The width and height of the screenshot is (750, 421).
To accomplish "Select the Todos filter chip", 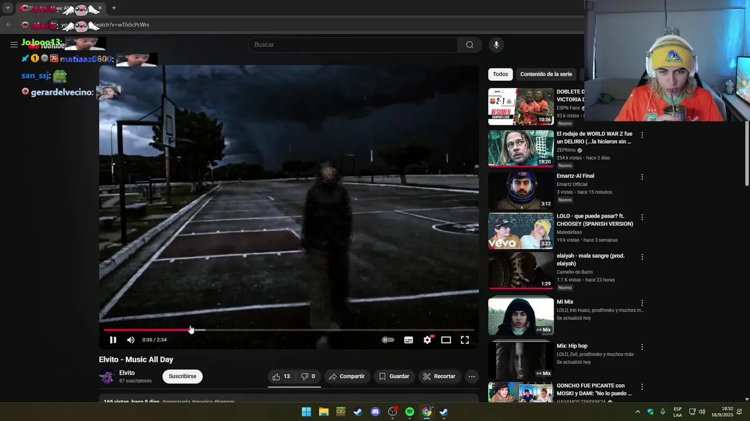I will (x=500, y=74).
